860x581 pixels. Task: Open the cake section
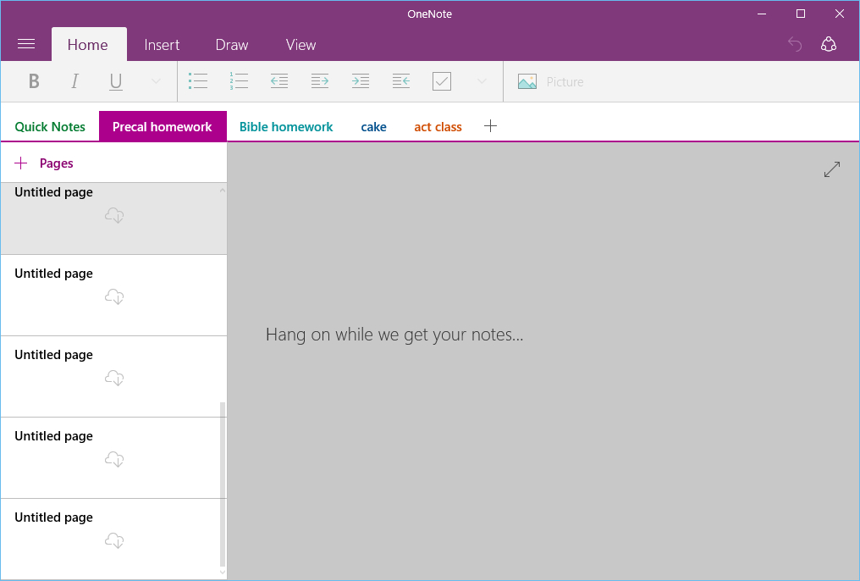click(x=373, y=127)
